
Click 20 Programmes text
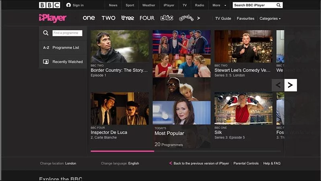pyautogui.click(x=169, y=145)
